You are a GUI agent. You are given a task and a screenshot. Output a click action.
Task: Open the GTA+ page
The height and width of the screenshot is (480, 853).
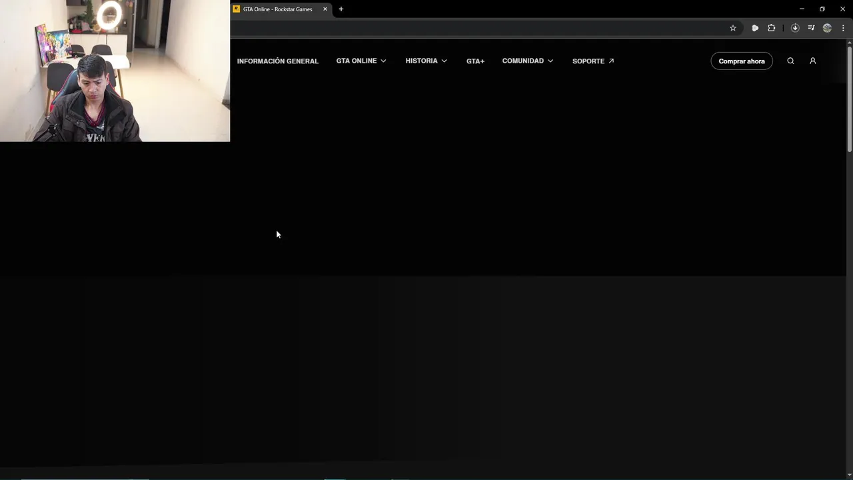[475, 61]
